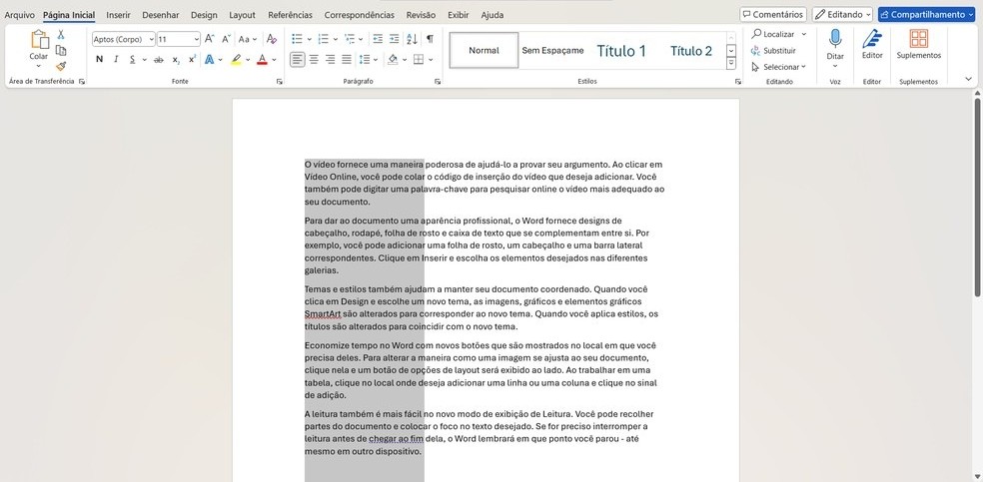Screen dimensions: 983x482
Task: Open the font size 11 dropdown
Action: click(196, 39)
